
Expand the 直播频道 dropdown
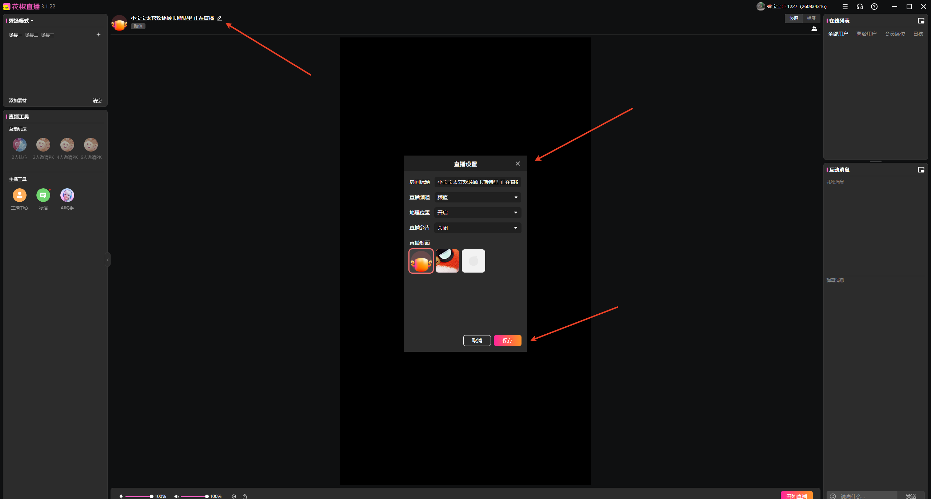478,197
